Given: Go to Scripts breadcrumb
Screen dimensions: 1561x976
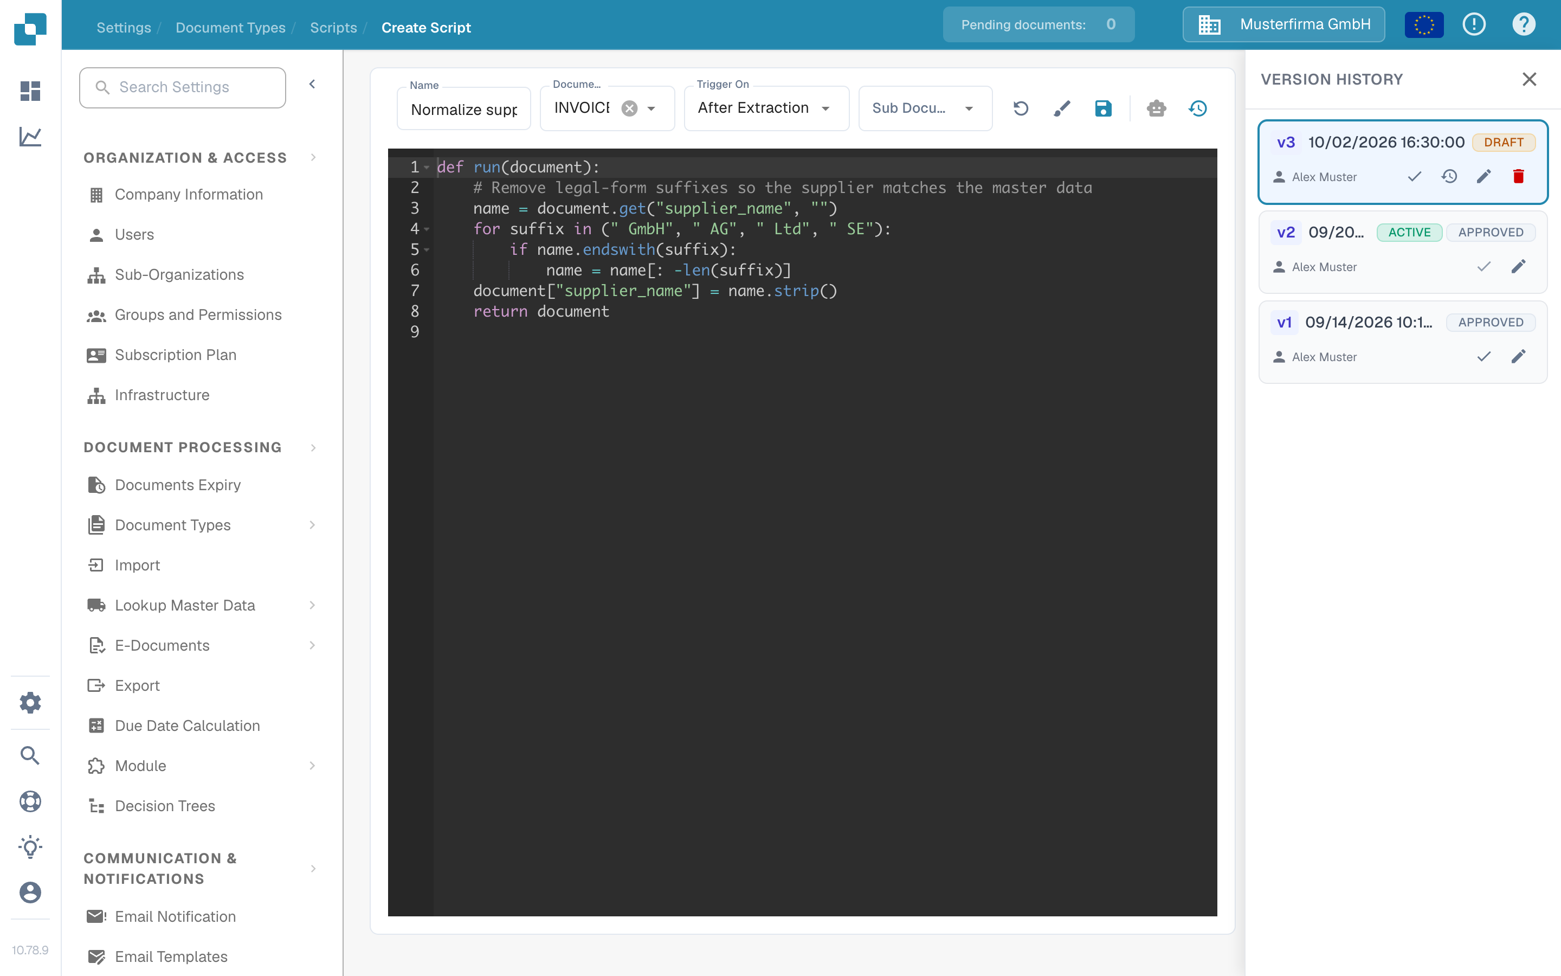Looking at the screenshot, I should [x=333, y=28].
